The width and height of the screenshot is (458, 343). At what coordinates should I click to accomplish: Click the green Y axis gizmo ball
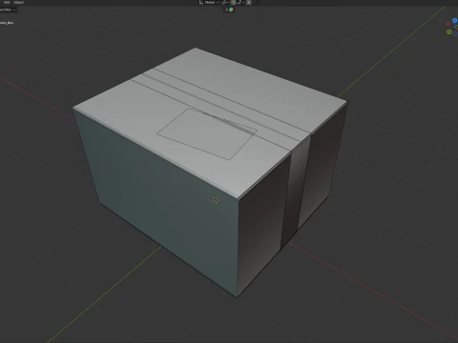[449, 31]
